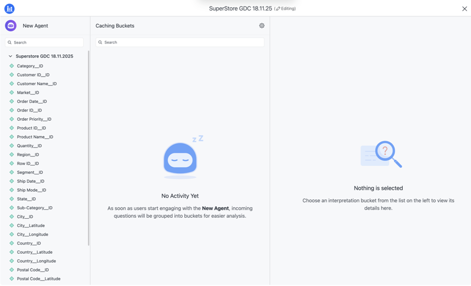Select Order Priority__ID attribute
Screen dimensions: 471x286
pos(34,119)
